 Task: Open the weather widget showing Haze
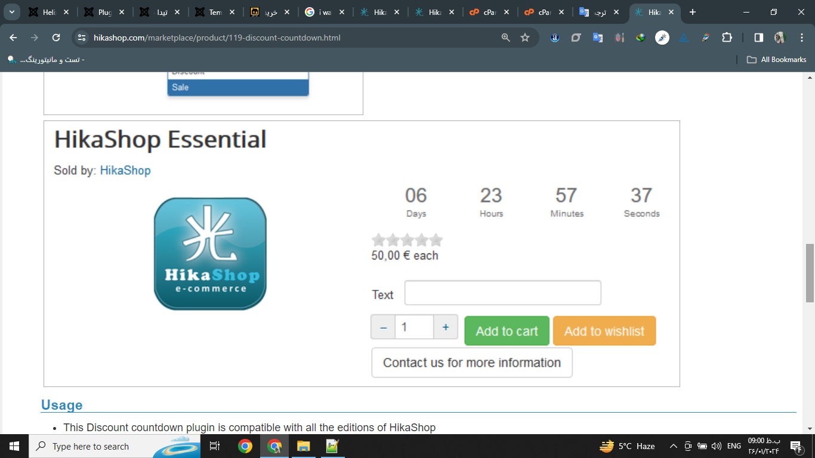(627, 446)
